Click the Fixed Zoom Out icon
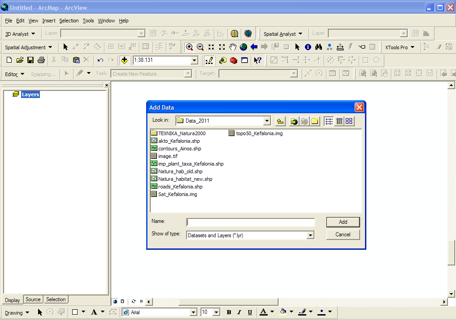Screen dimensions: 456x320 point(222,47)
